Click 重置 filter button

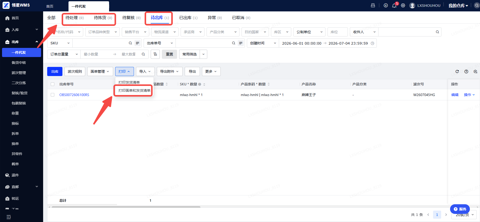pyautogui.click(x=169, y=54)
